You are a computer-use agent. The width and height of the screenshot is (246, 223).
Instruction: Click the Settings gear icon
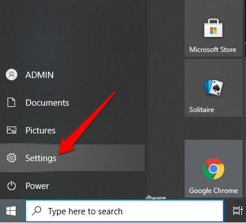click(12, 158)
